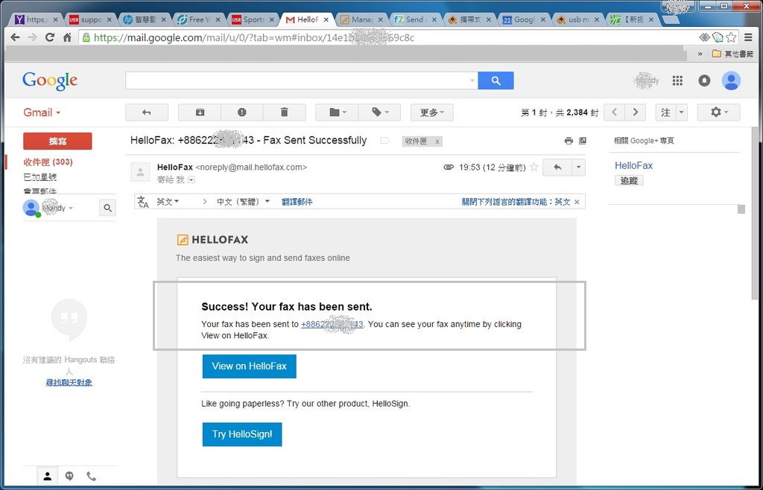Toggle the importance marker beside the subject
The image size is (763, 490).
click(x=384, y=141)
